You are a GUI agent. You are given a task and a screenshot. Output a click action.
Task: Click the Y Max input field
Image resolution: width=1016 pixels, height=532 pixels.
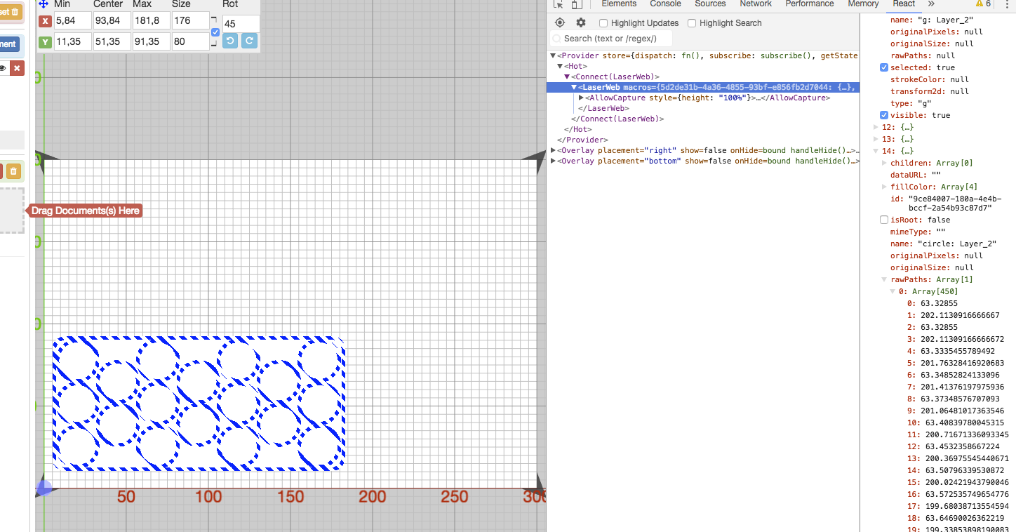point(151,41)
